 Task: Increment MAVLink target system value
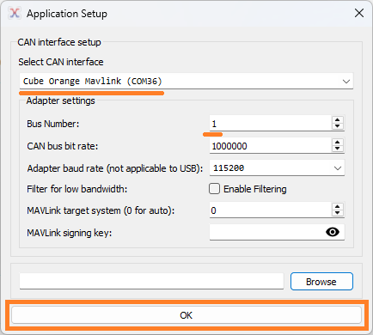[x=338, y=207]
